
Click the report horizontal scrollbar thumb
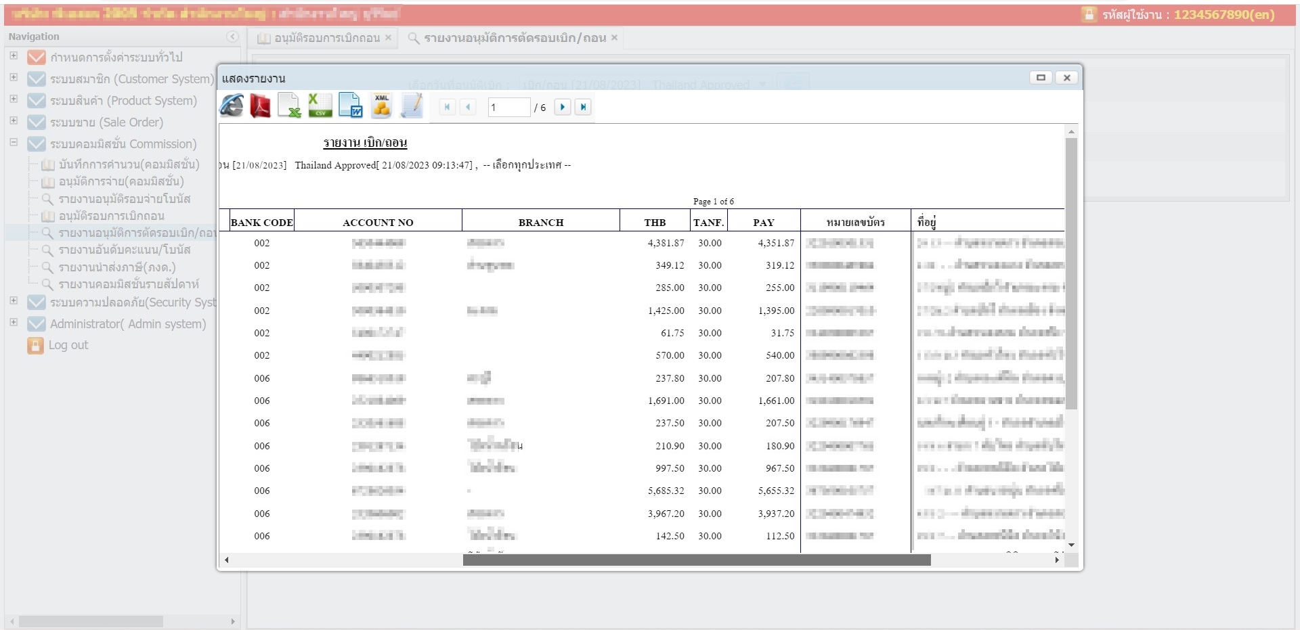tap(696, 560)
